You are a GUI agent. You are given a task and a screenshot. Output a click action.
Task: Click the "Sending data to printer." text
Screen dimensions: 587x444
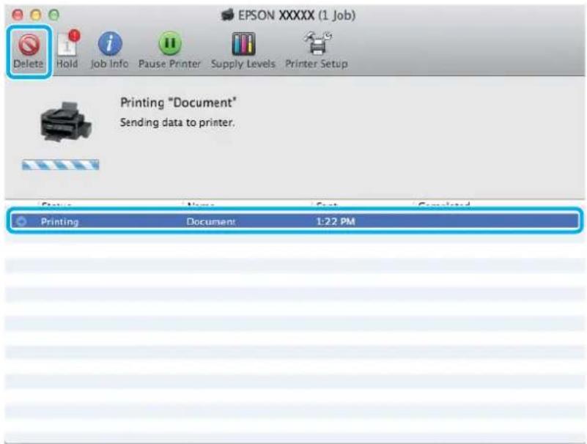pos(177,122)
